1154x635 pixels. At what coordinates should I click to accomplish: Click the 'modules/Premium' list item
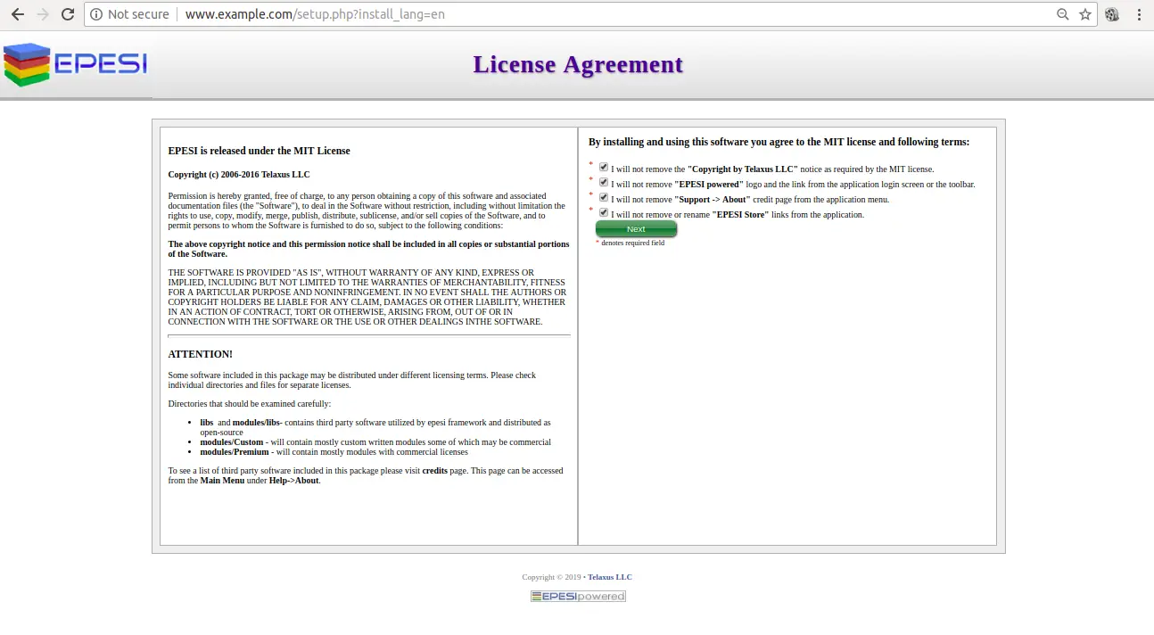(x=334, y=452)
